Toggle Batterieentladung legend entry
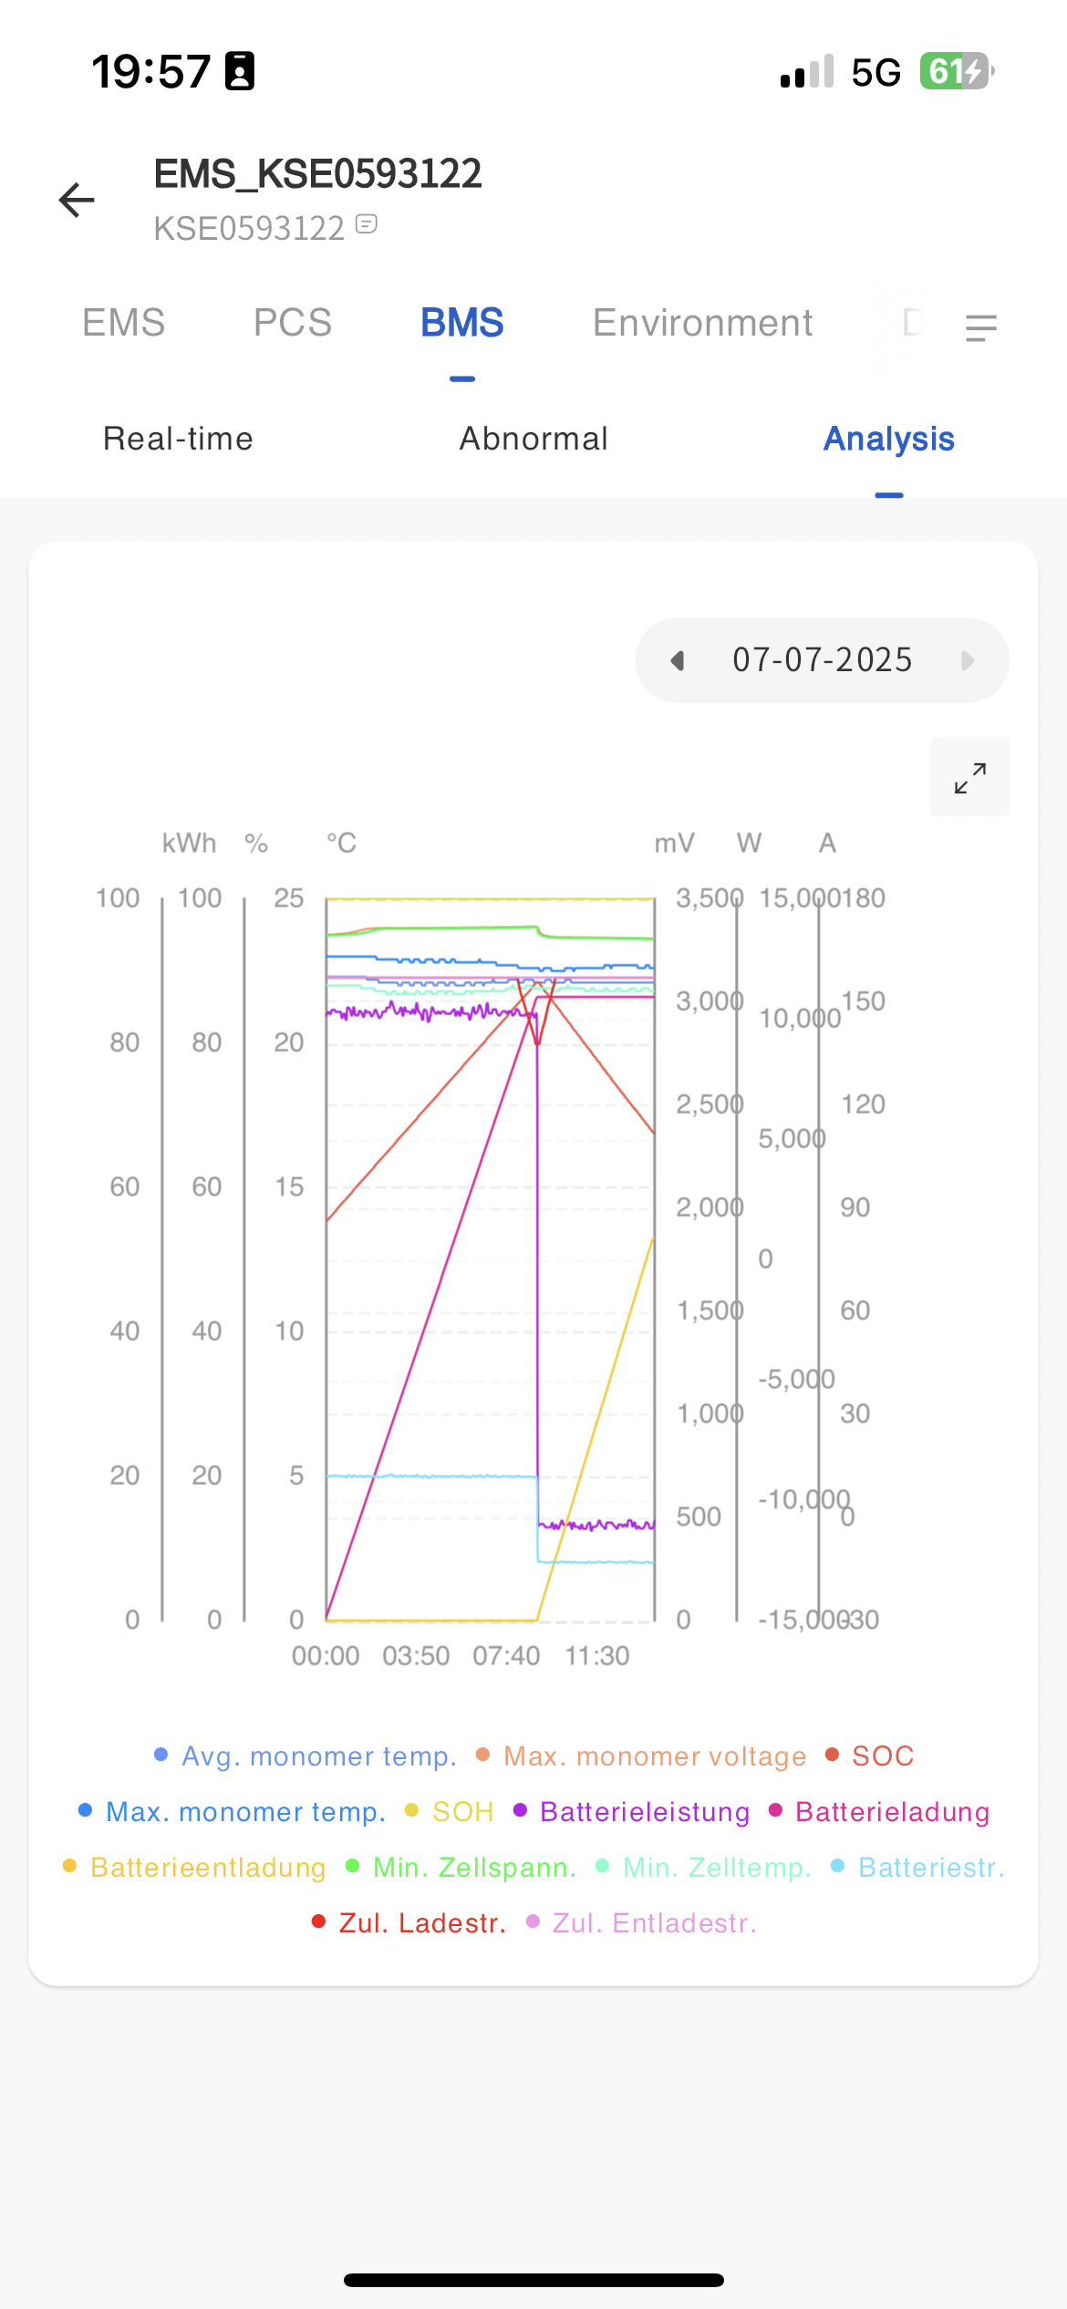The image size is (1067, 2309). click(x=207, y=1868)
